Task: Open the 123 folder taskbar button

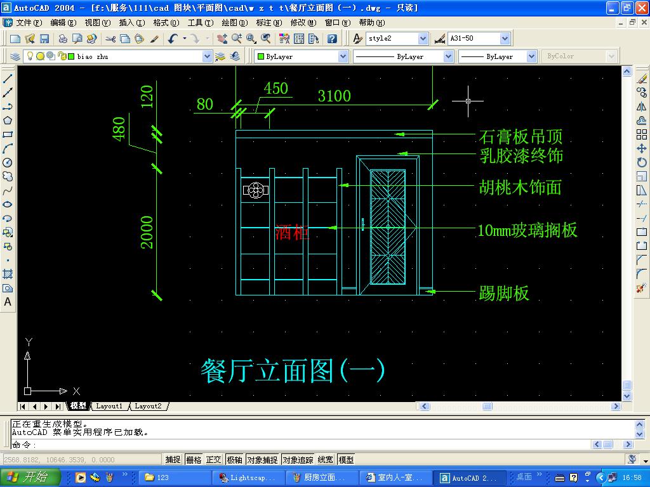Action: [175, 477]
